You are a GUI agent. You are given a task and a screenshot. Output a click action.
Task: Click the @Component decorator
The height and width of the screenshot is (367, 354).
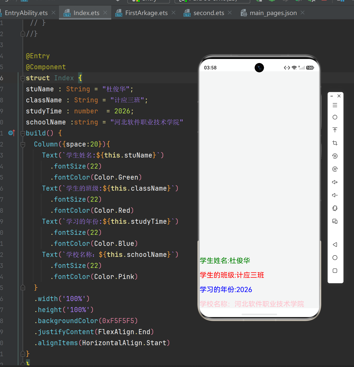click(46, 67)
